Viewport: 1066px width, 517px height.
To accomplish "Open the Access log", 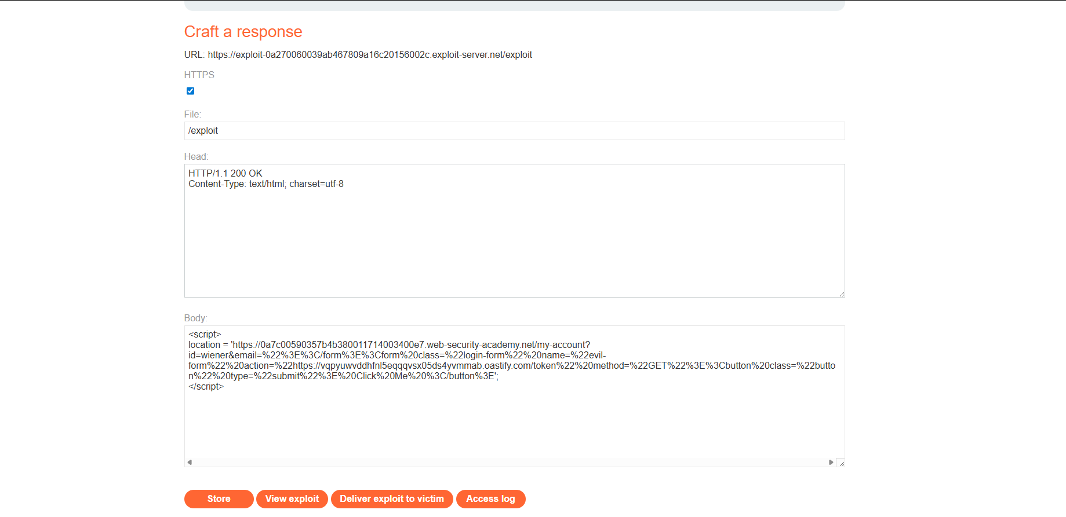I will [490, 498].
